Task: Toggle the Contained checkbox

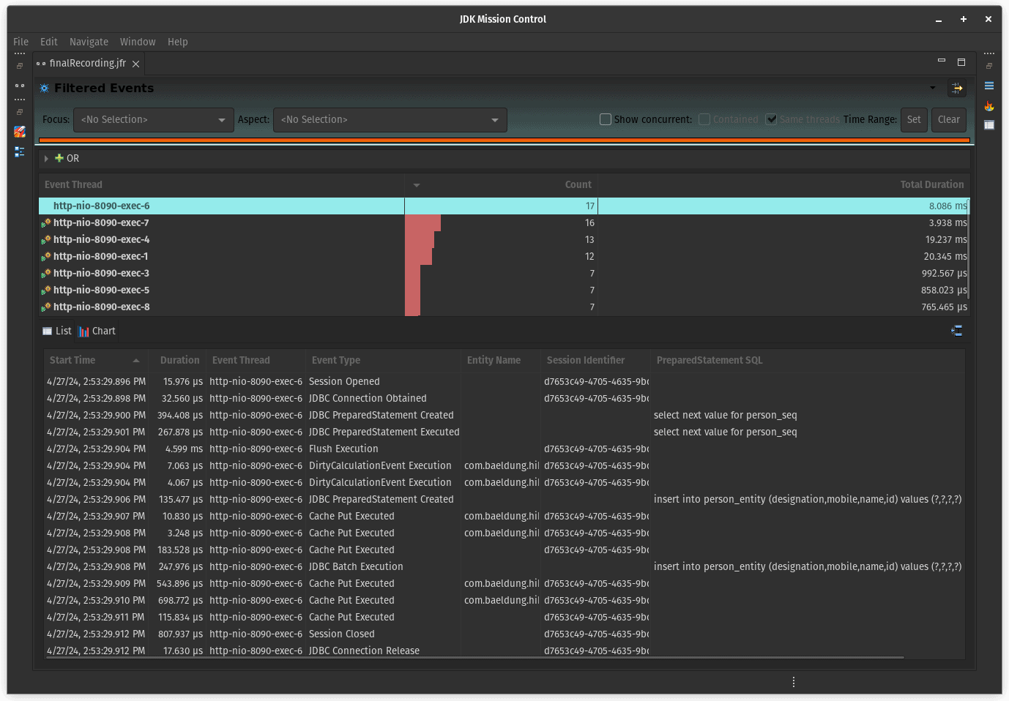Action: pyautogui.click(x=704, y=119)
